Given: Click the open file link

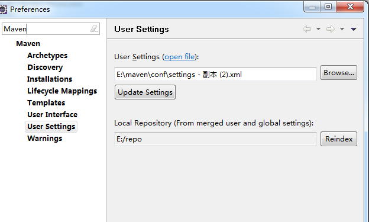Looking at the screenshot, I should click(x=180, y=57).
